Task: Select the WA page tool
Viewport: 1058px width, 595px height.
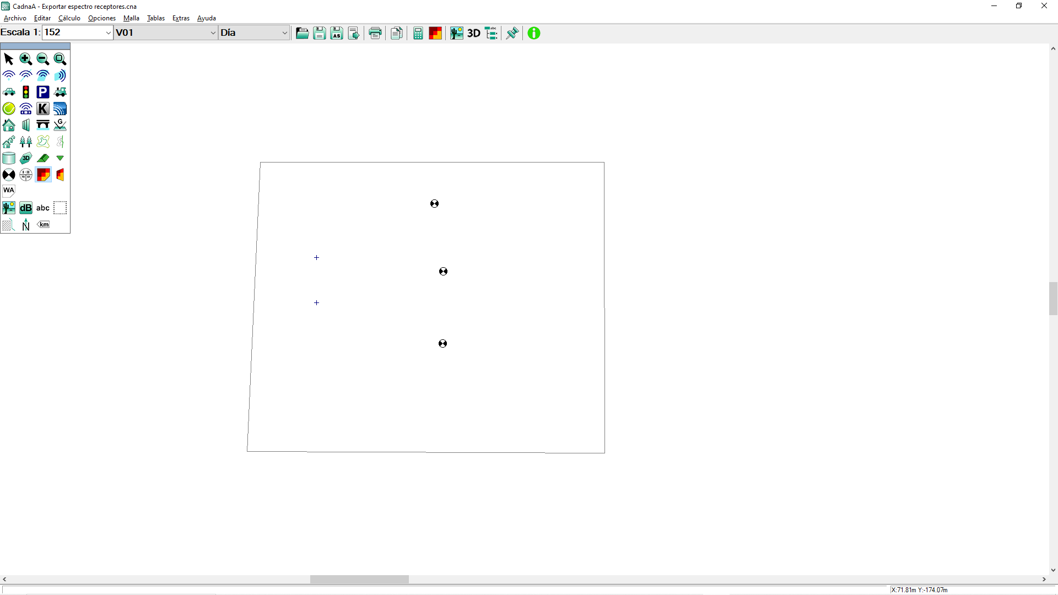Action: point(9,191)
